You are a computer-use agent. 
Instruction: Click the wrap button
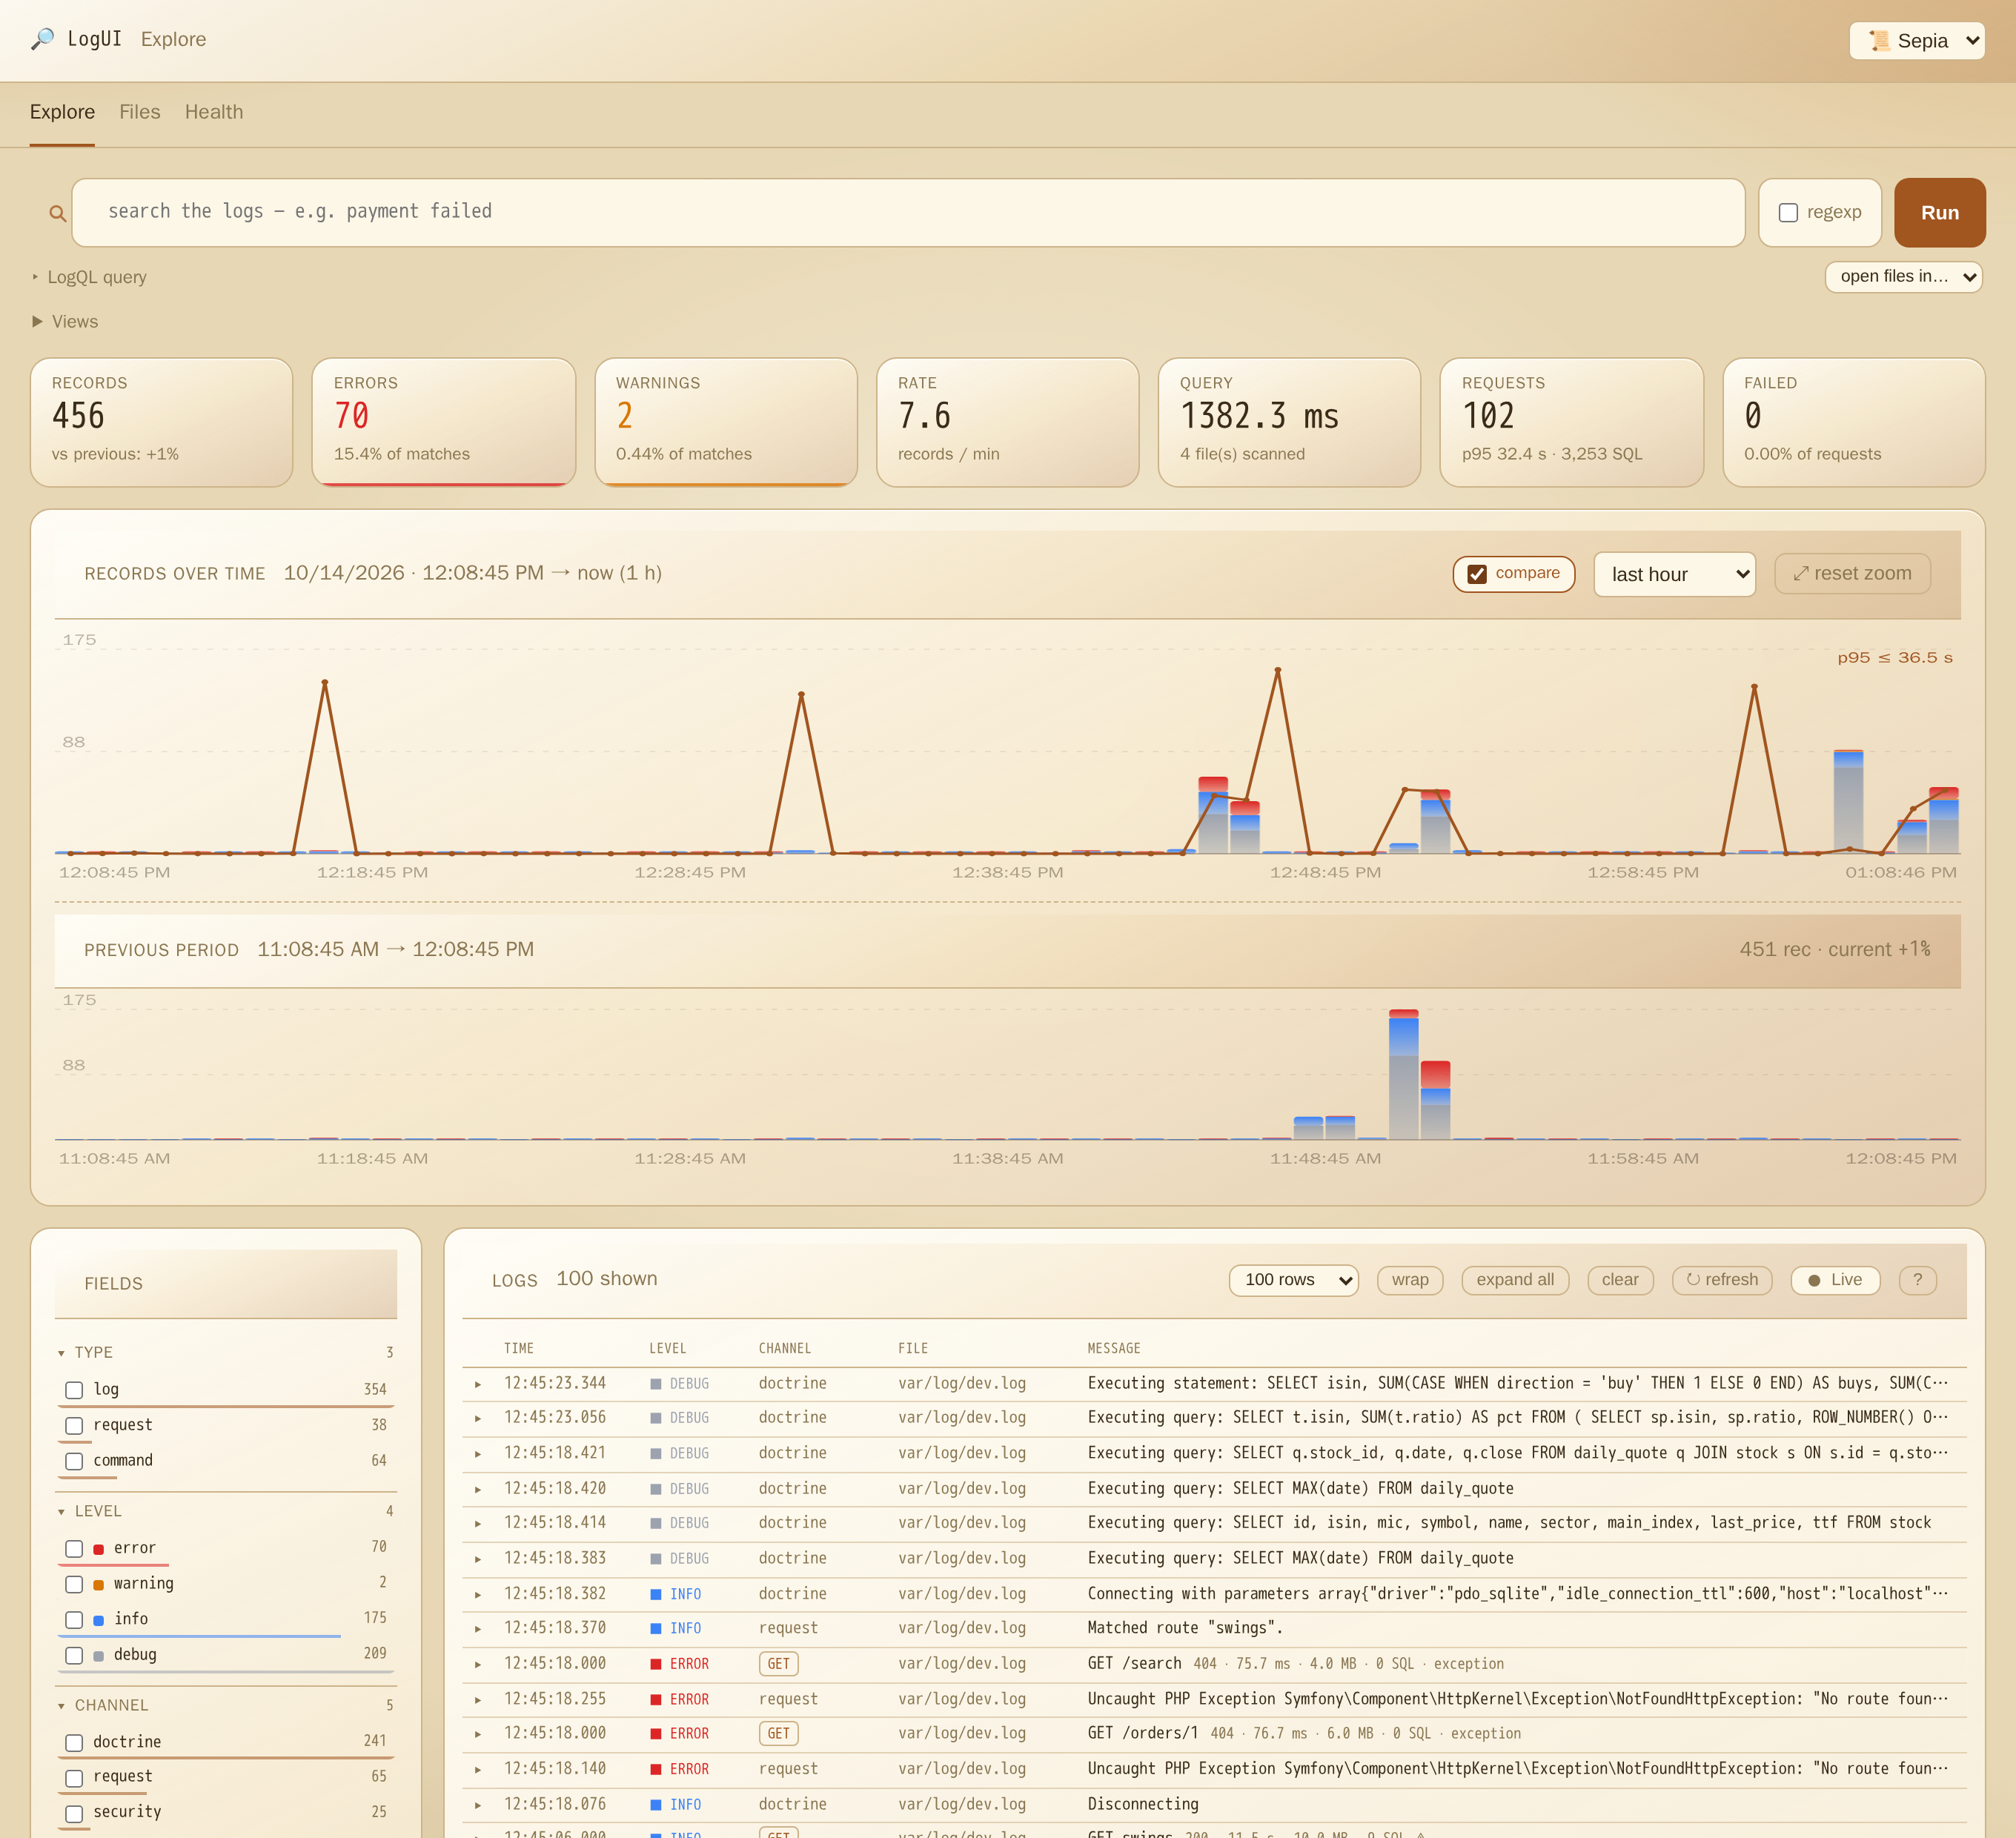pos(1410,1280)
